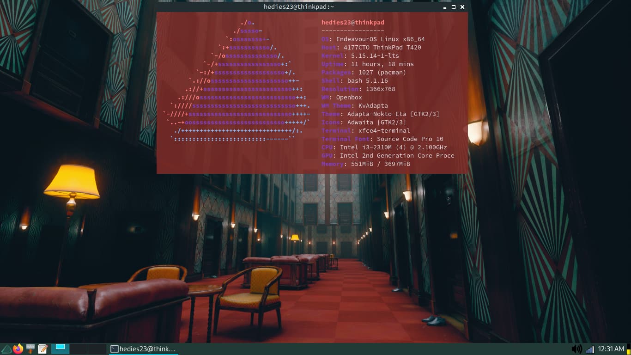The width and height of the screenshot is (631, 355).
Task: Close the hedies23@thinkpad terminal window
Action: 462,7
